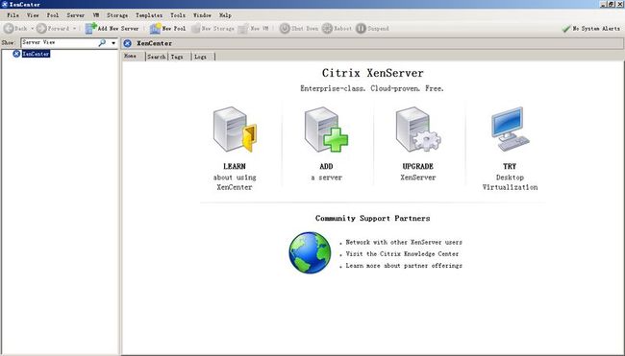This screenshot has height=356, width=625.
Task: Click the Reboot toolbar icon
Action: (327, 29)
